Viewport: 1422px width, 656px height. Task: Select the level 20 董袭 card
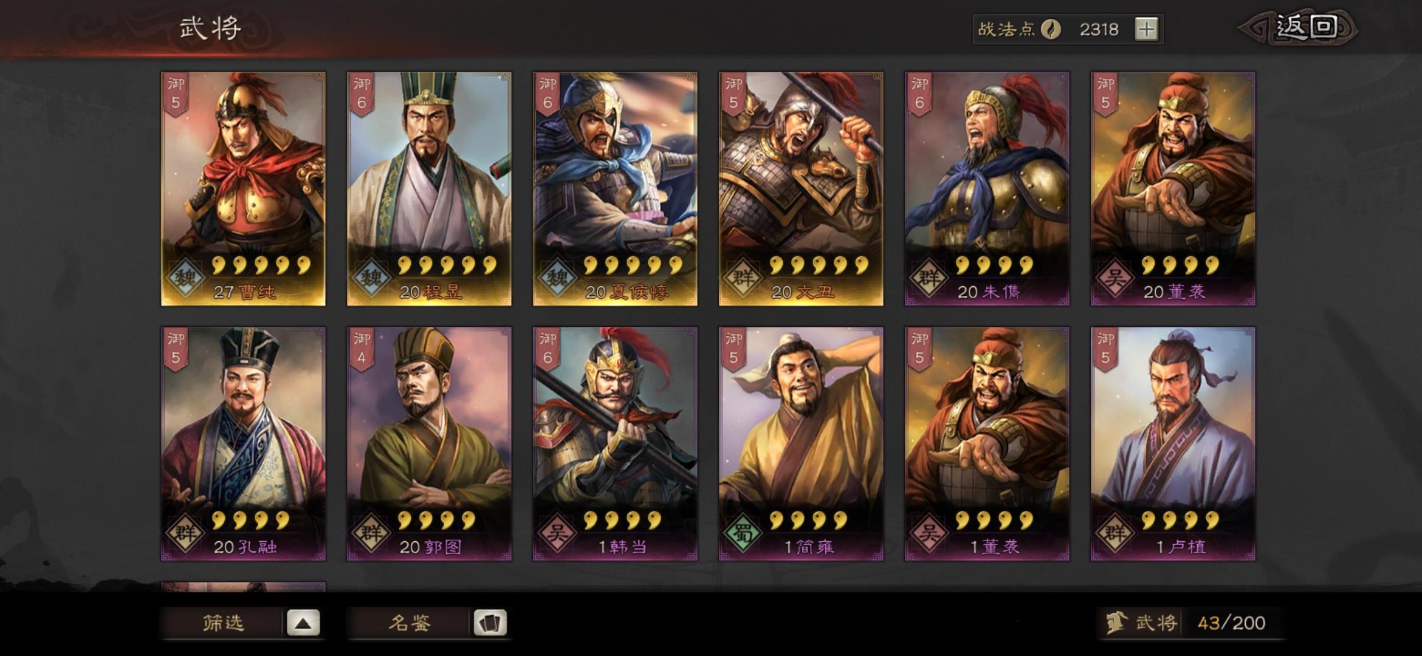pos(1173,189)
